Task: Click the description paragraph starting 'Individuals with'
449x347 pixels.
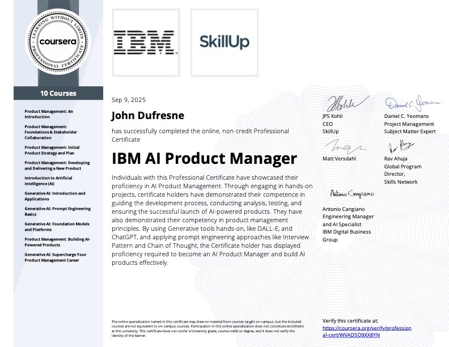Action: pos(212,220)
